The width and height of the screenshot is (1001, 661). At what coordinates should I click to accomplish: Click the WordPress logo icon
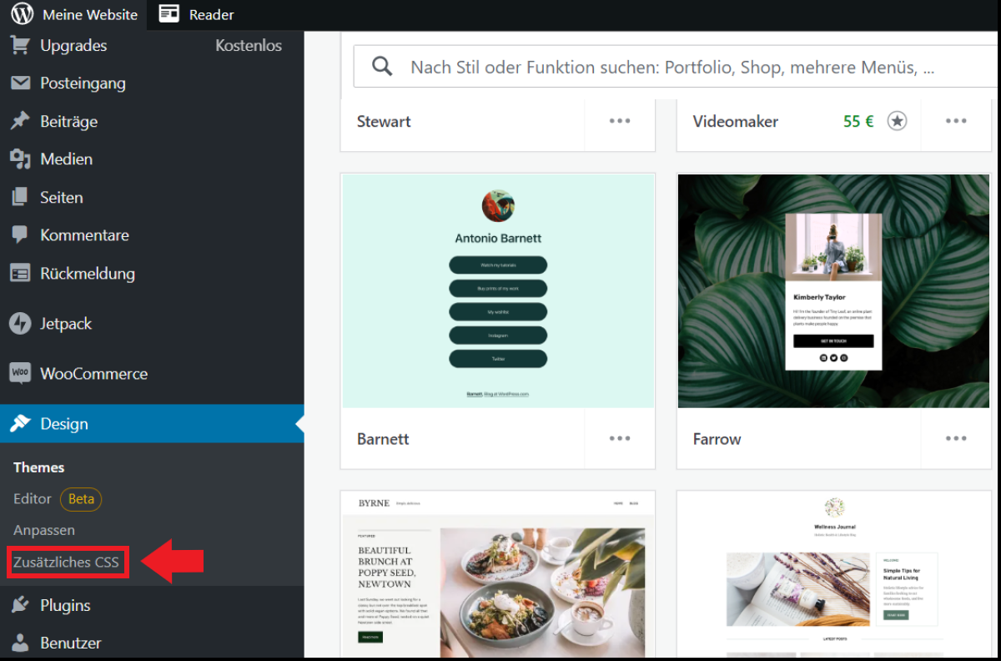[x=23, y=14]
